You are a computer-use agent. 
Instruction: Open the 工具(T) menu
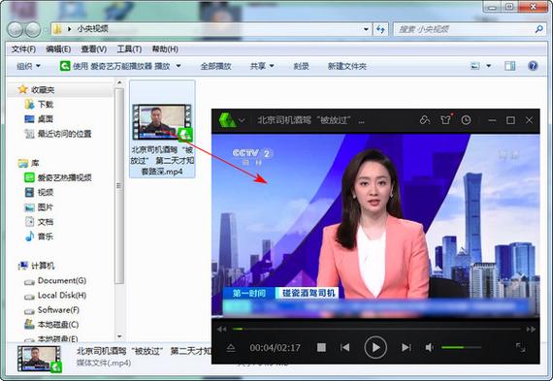pos(129,49)
